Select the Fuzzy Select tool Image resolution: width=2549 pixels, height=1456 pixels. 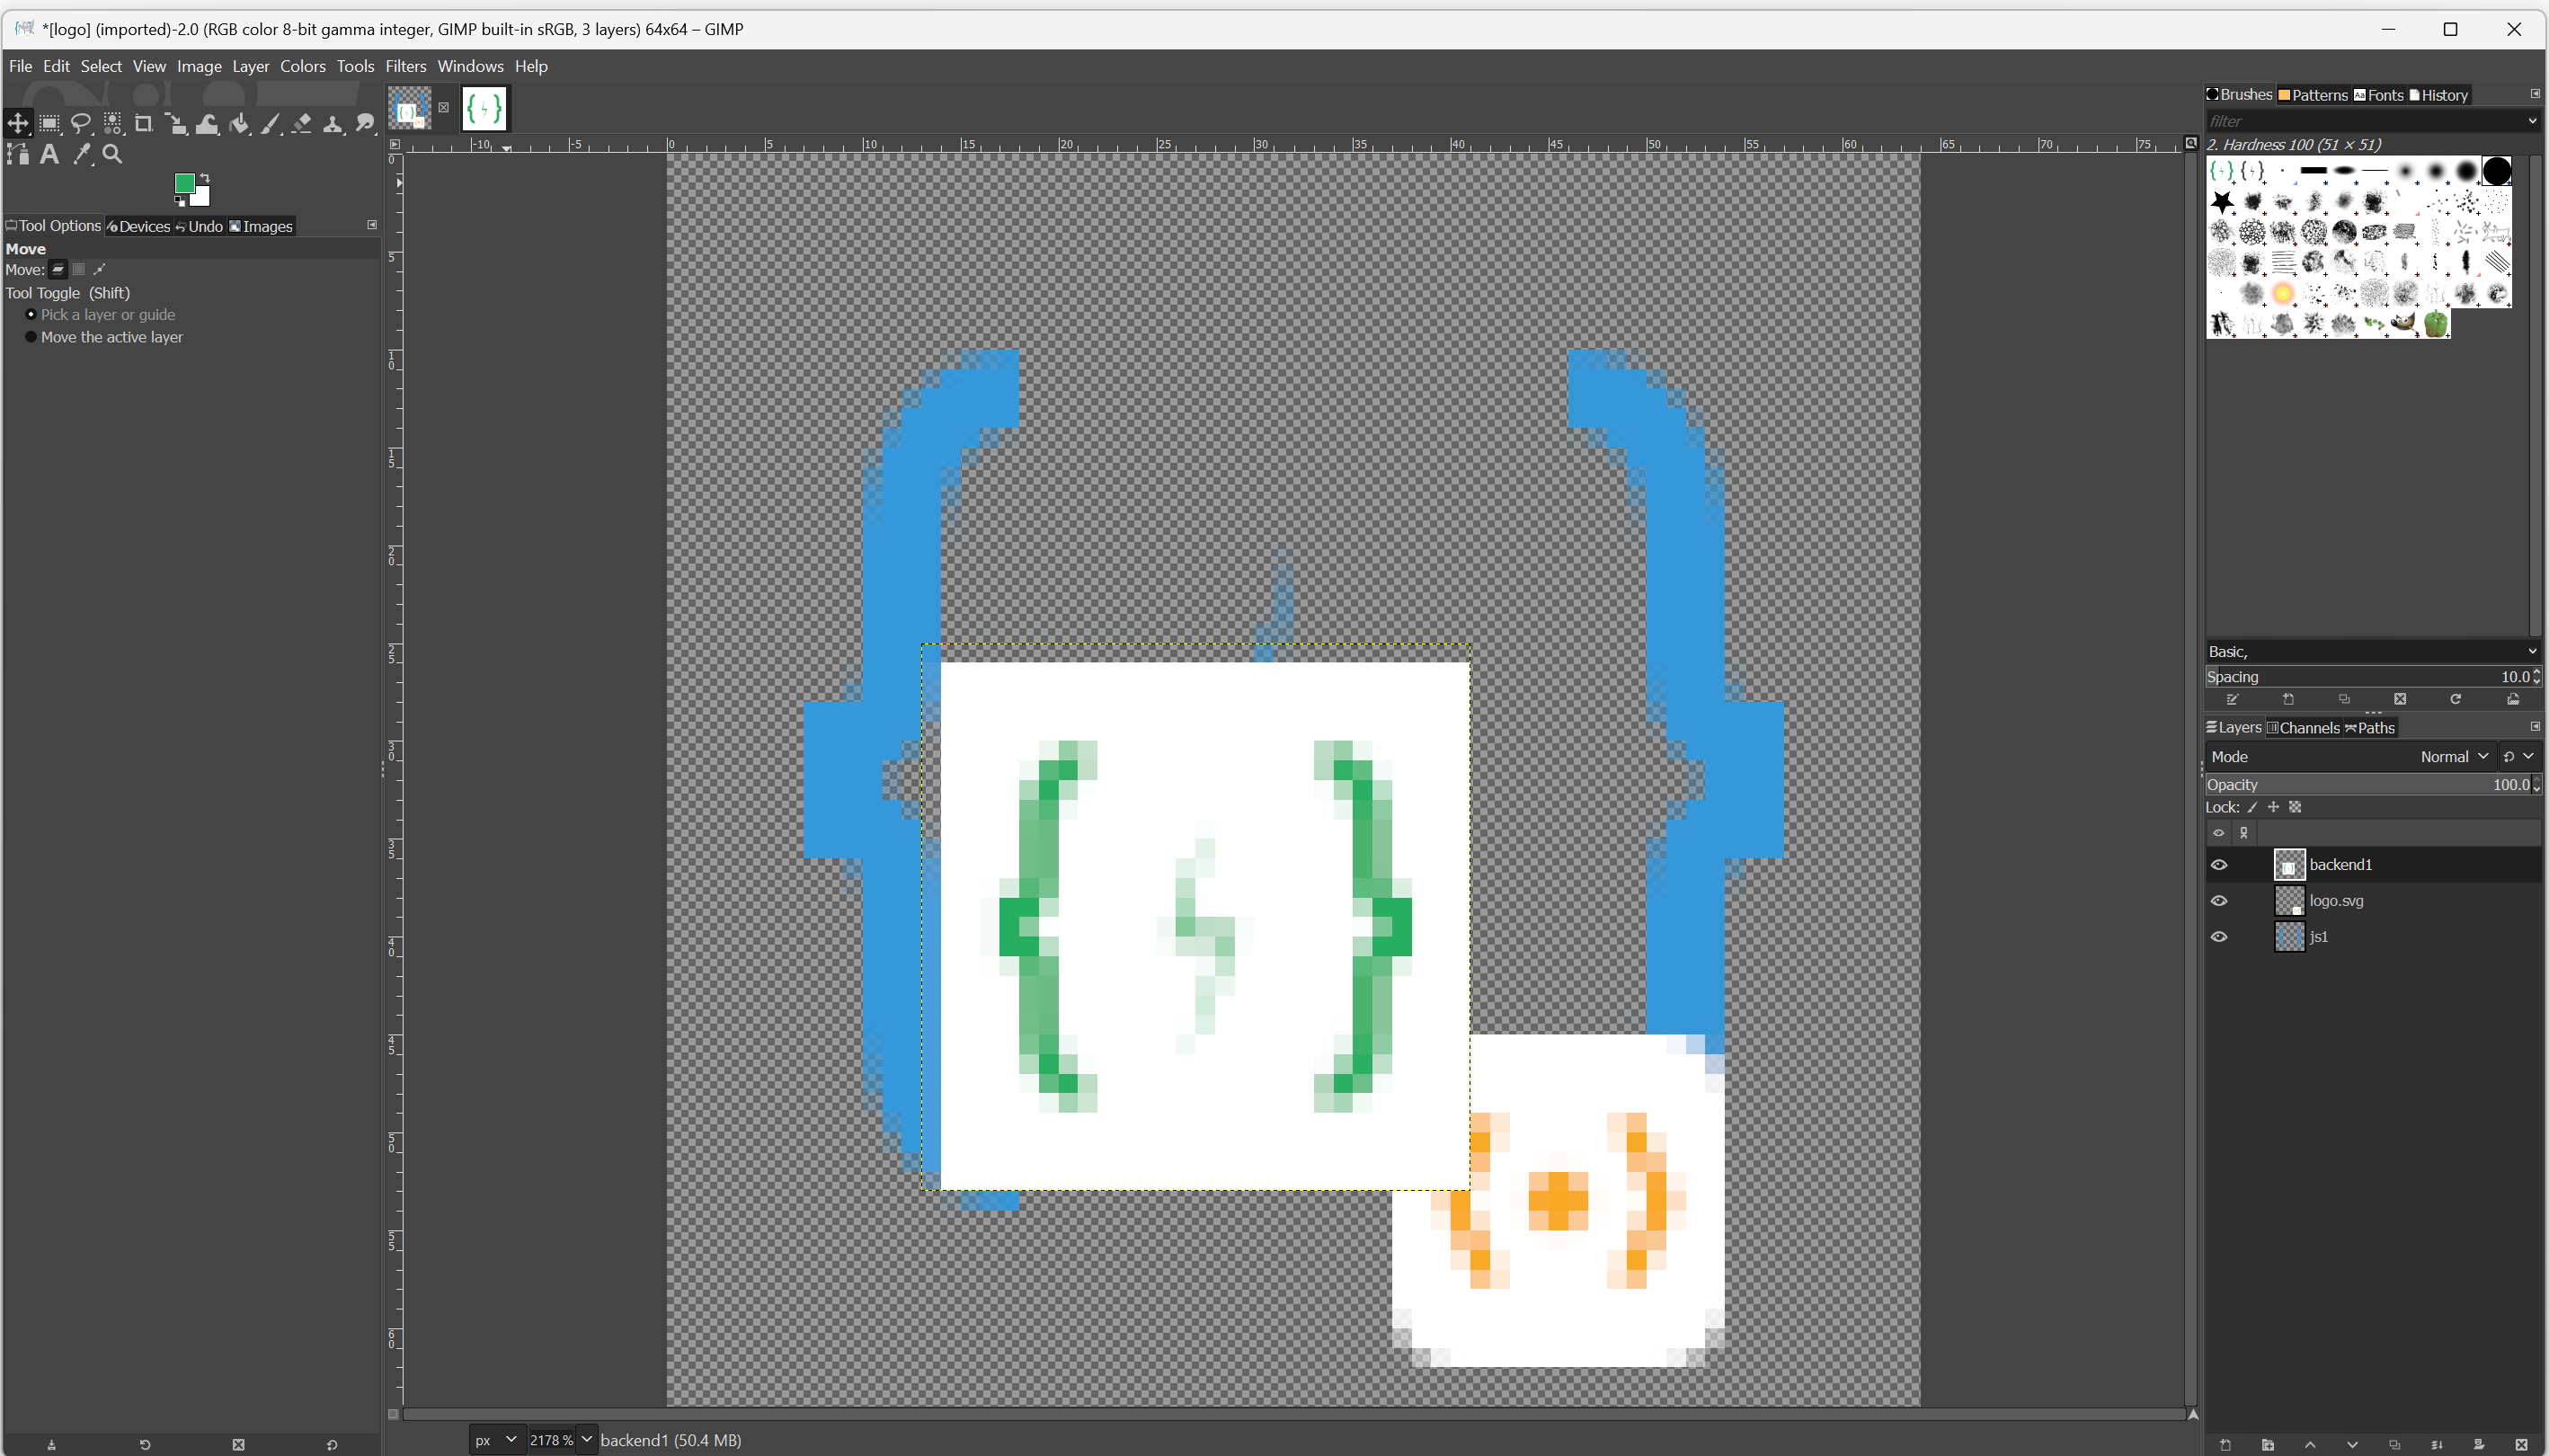(x=113, y=123)
